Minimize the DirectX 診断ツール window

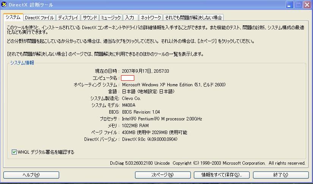pos(289,5)
